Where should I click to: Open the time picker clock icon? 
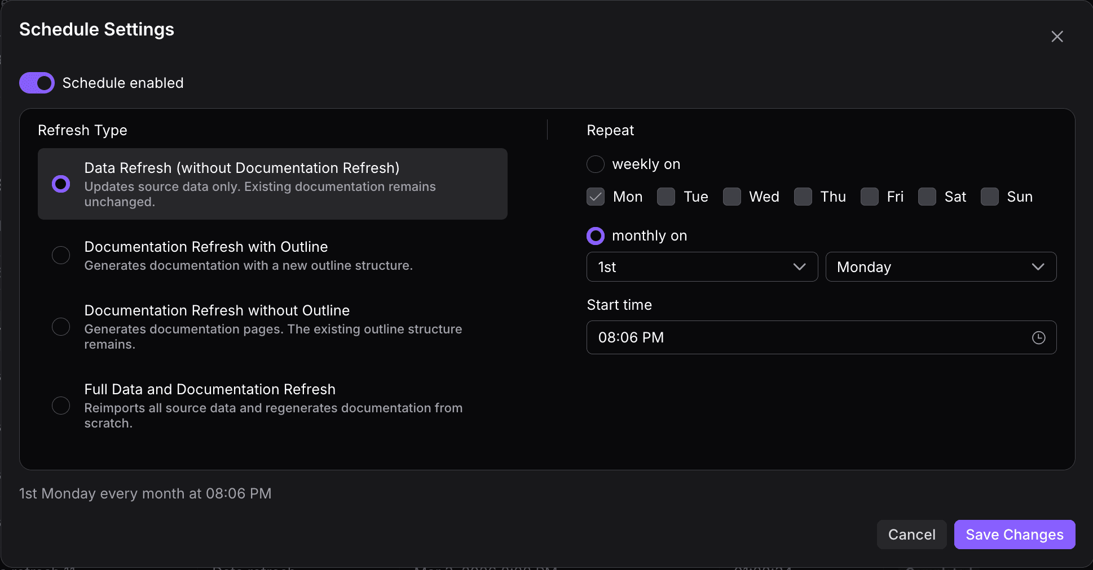pyautogui.click(x=1039, y=337)
